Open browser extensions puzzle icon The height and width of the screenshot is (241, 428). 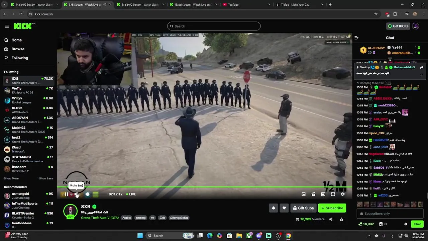coord(395,14)
